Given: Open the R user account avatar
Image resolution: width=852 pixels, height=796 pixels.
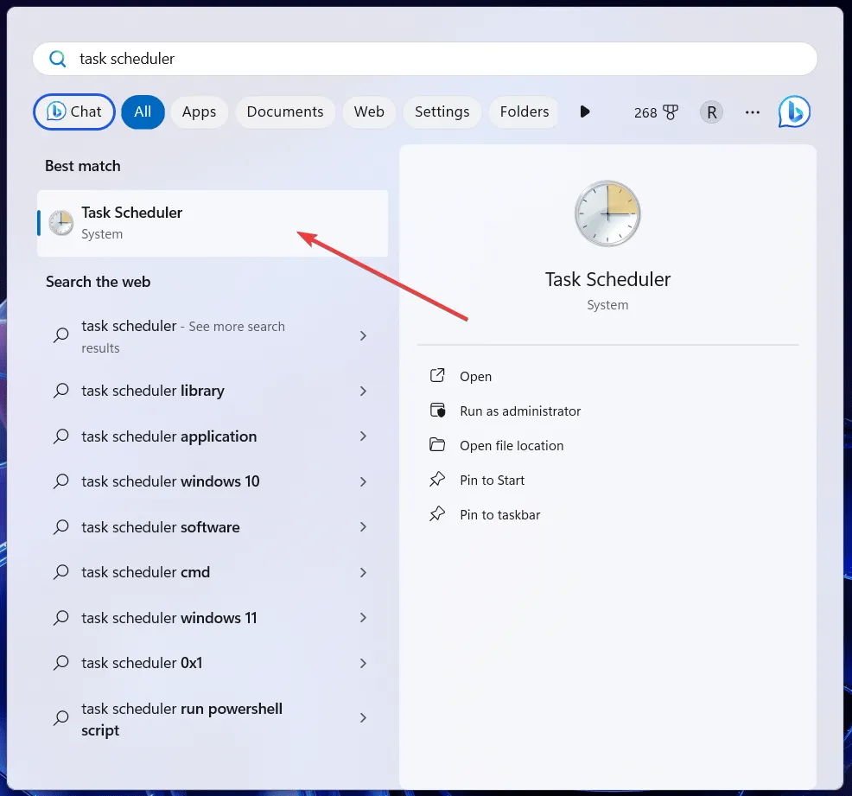Looking at the screenshot, I should point(711,112).
